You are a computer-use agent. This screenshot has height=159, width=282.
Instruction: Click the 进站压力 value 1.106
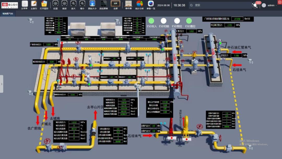tap(236, 55)
